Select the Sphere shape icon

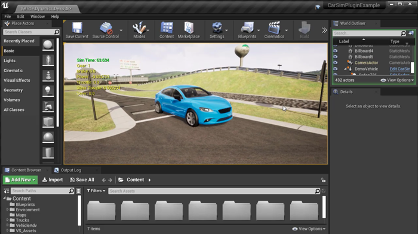(x=48, y=137)
